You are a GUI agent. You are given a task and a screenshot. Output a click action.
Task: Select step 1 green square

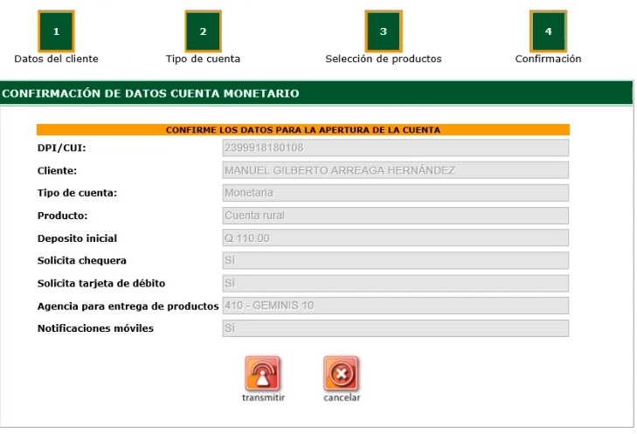coord(56,31)
